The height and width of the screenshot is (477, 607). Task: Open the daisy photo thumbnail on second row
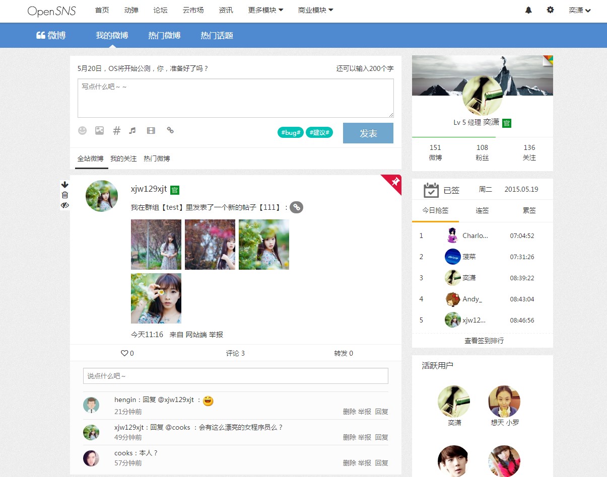click(156, 298)
